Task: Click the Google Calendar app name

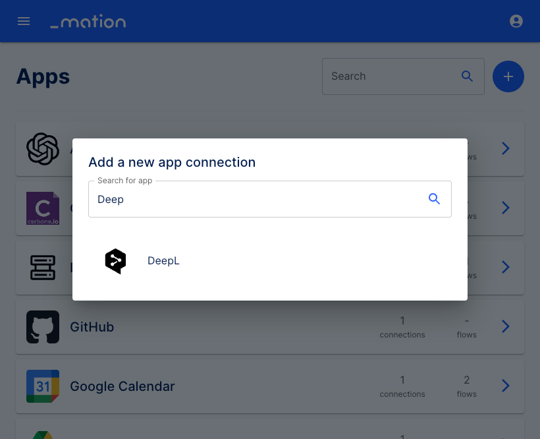Action: (x=122, y=386)
